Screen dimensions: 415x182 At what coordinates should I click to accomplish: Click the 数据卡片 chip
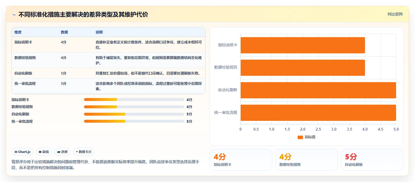coord(84,152)
